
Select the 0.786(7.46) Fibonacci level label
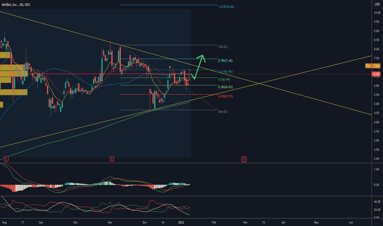225,60
